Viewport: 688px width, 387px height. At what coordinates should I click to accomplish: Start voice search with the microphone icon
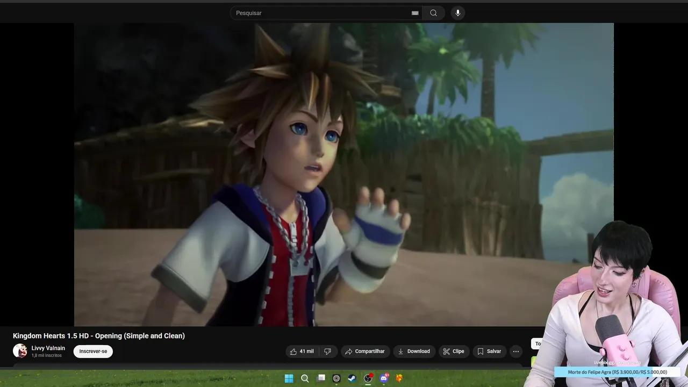click(x=457, y=13)
